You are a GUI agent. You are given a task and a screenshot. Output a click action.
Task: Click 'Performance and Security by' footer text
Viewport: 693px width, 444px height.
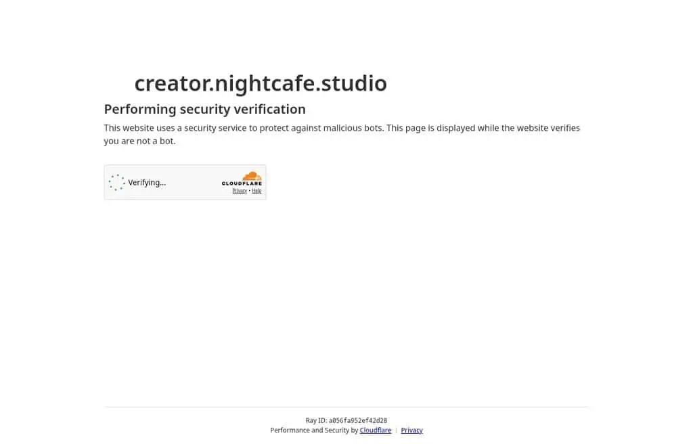314,430
